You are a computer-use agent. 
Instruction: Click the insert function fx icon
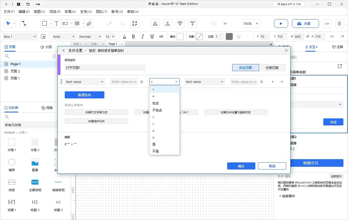click(142, 81)
